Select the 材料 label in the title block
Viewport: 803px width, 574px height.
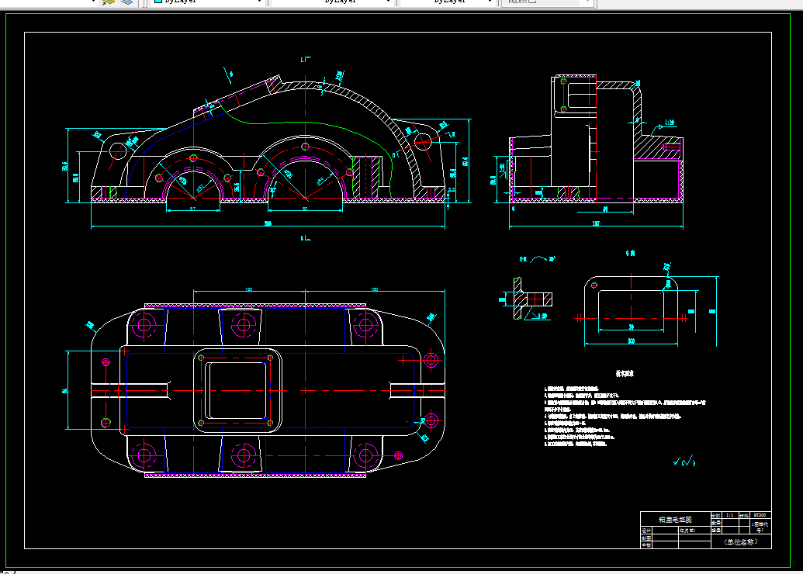click(743, 515)
